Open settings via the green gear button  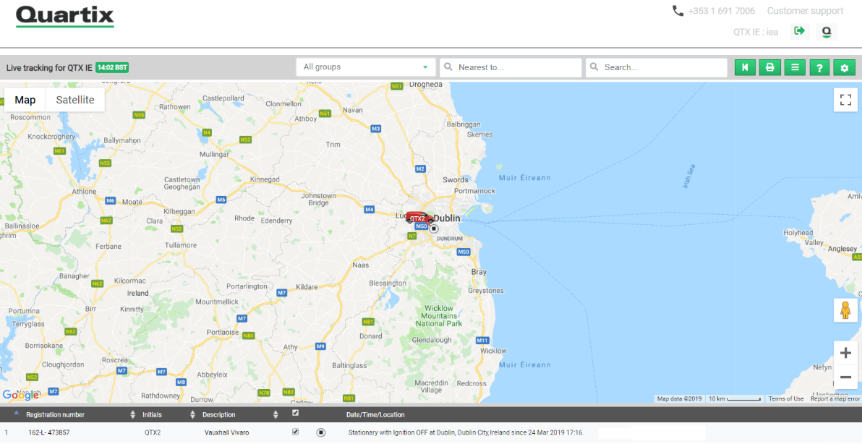tap(845, 67)
